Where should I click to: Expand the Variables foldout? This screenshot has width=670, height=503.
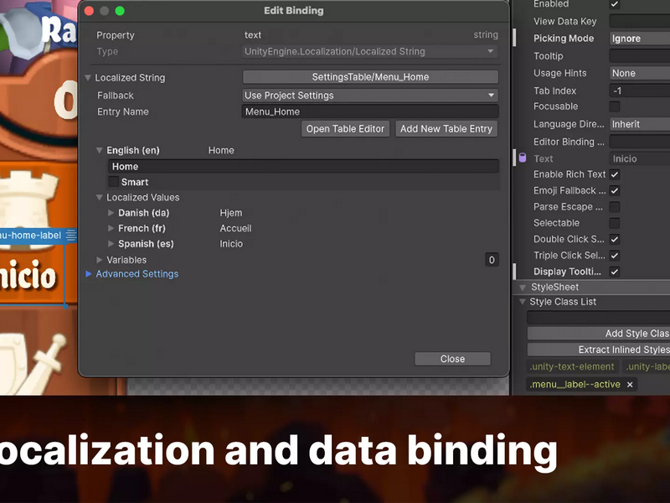coord(99,260)
